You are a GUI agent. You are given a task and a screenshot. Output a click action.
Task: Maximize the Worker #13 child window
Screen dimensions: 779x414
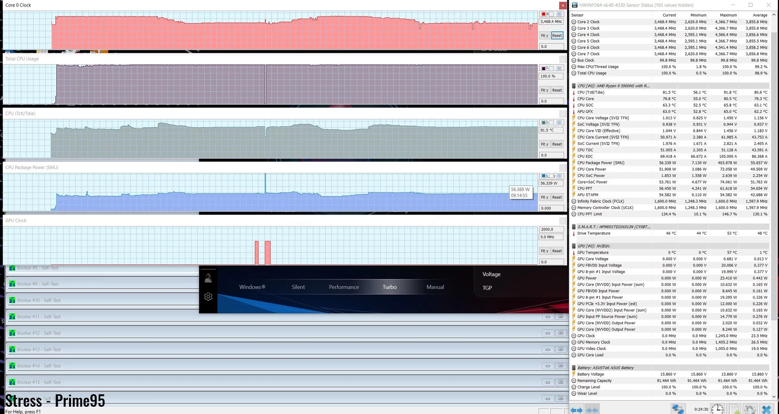[x=561, y=349]
